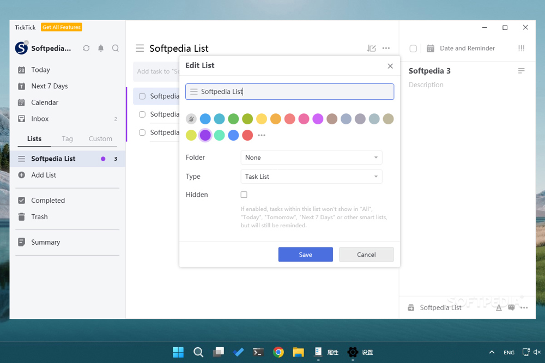Click the move-to-list icon beside Softpedia List

click(x=411, y=307)
